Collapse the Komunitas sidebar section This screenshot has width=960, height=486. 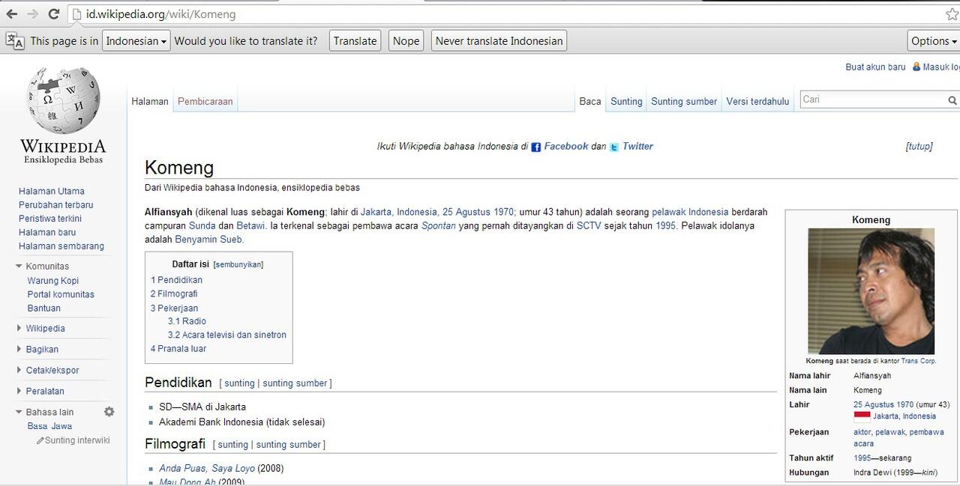pos(19,266)
